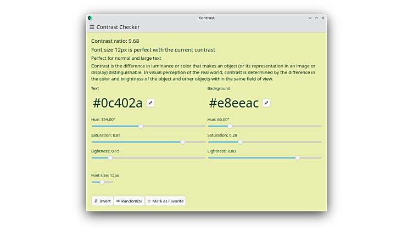Image resolution: width=413 pixels, height=232 pixels.
Task: Randomize the color combination
Action: point(130,201)
